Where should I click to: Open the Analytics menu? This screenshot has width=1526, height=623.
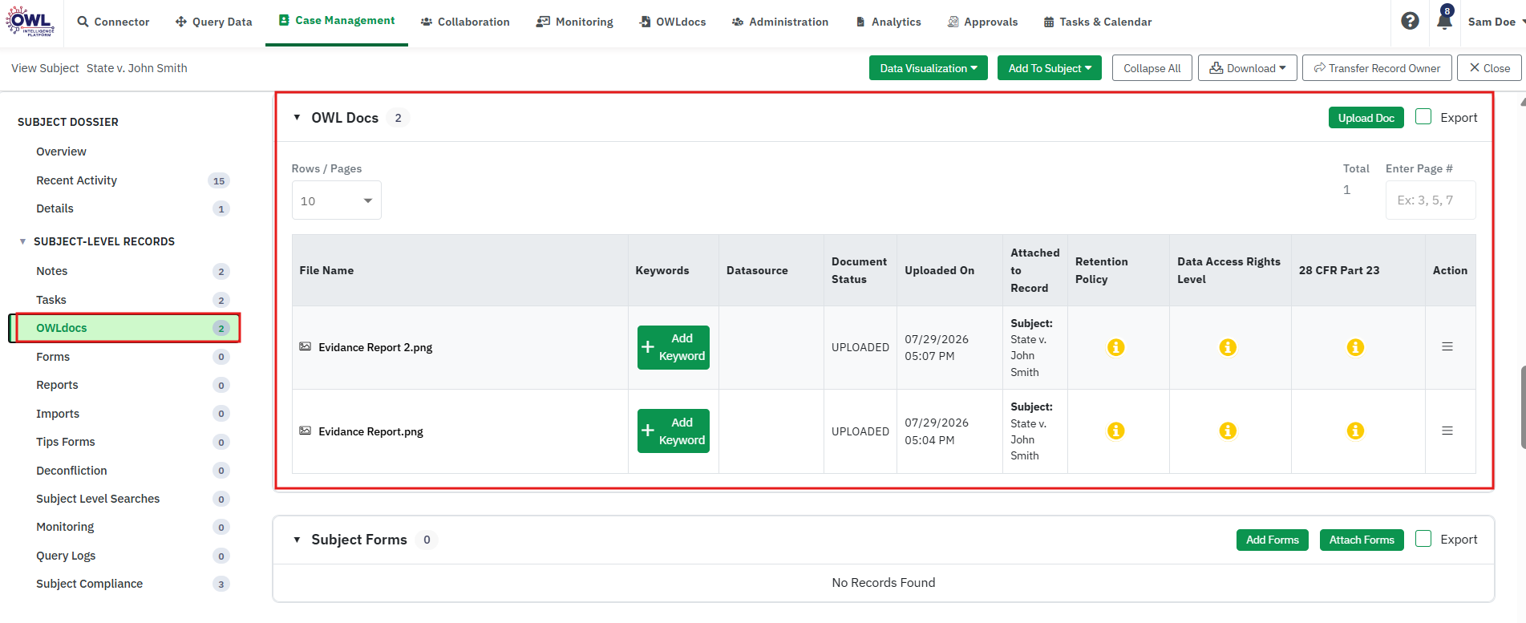(888, 22)
